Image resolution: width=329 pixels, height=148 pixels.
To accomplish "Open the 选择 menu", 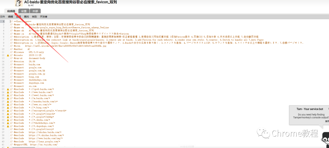I will point(19,16).
